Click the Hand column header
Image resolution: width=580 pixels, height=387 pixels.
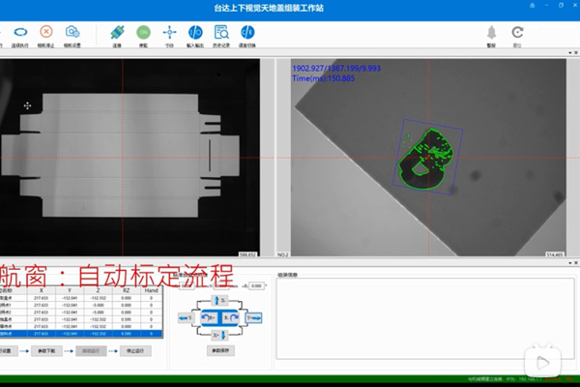[x=152, y=290]
